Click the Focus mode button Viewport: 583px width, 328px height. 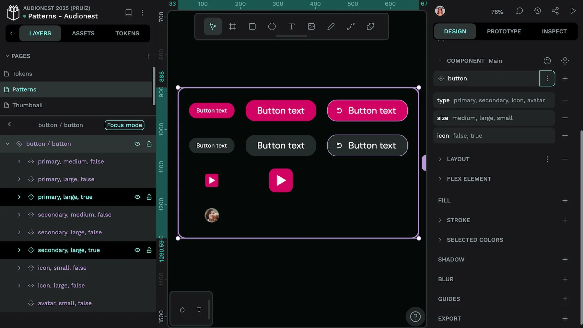click(x=124, y=125)
